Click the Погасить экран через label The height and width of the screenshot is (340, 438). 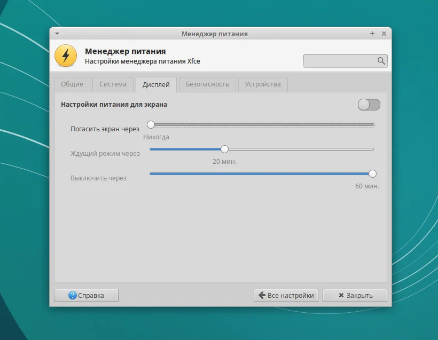pos(105,129)
